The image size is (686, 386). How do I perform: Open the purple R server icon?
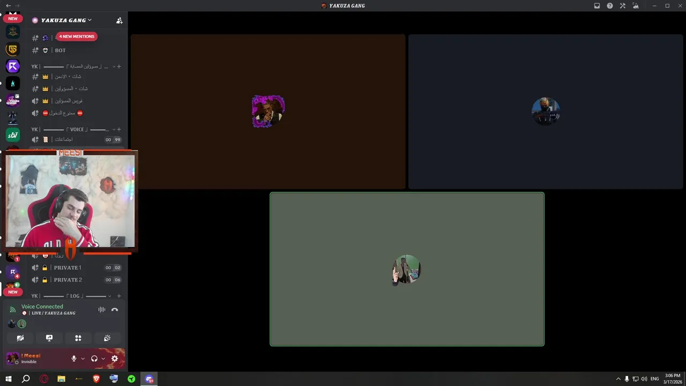13,66
